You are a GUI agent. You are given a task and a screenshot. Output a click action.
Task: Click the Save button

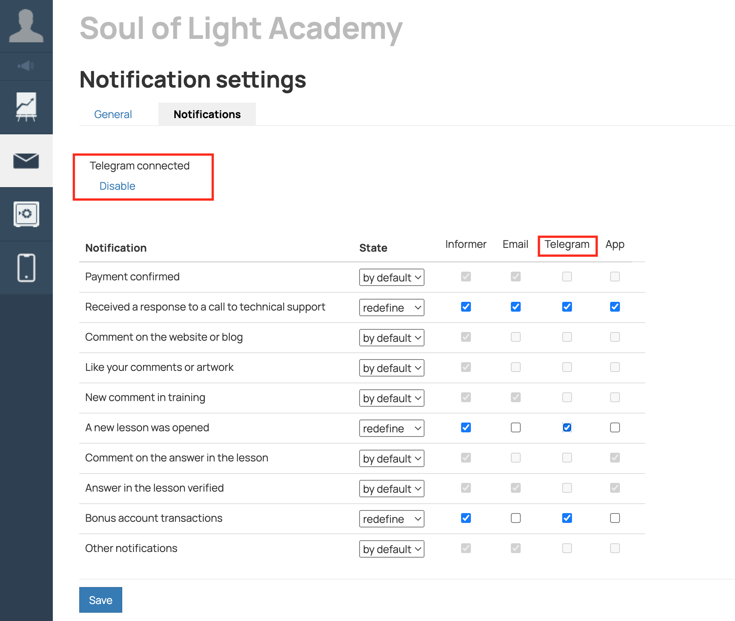100,600
